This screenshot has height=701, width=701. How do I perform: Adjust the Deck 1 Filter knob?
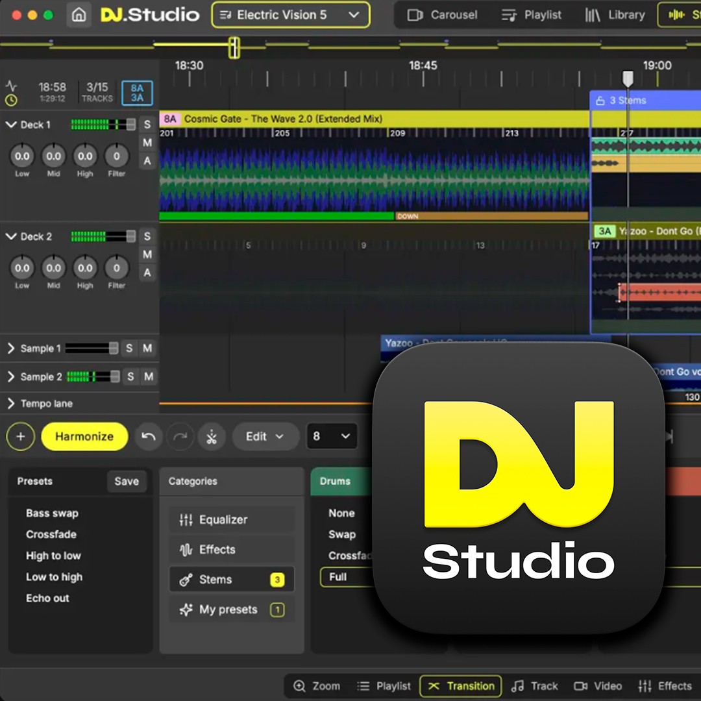tap(117, 156)
